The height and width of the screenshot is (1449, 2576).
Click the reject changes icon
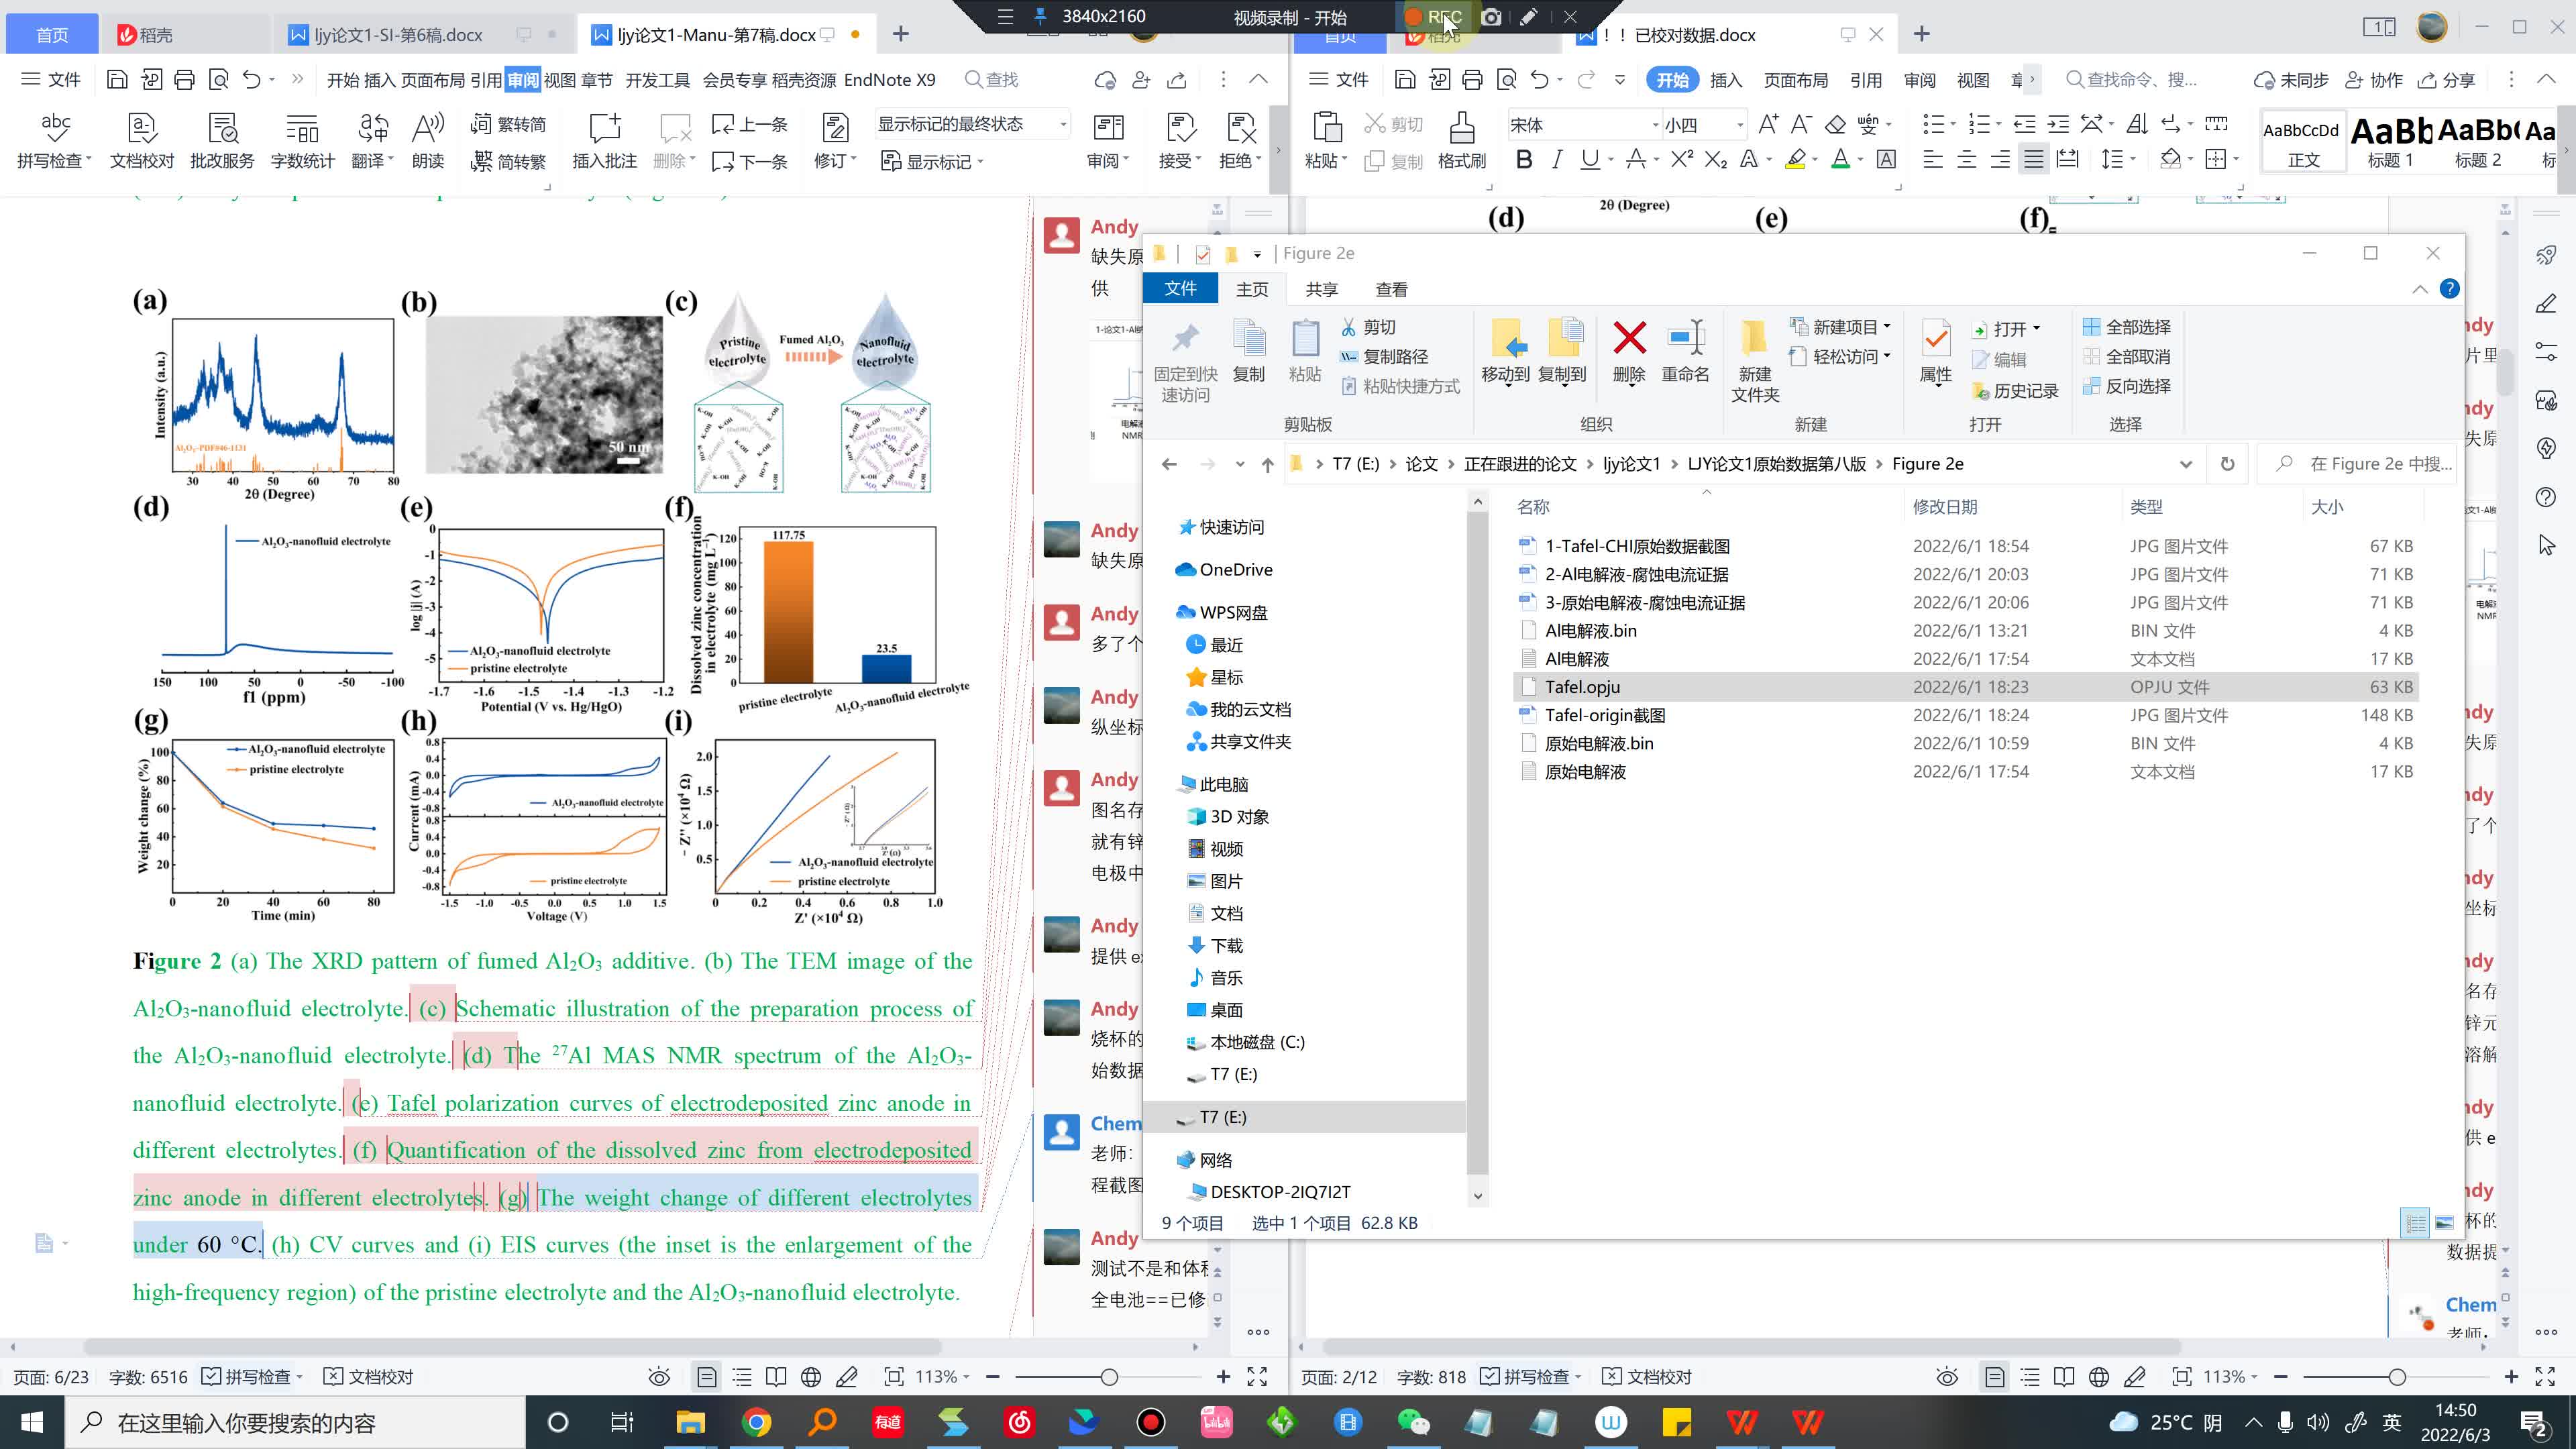pos(1241,128)
